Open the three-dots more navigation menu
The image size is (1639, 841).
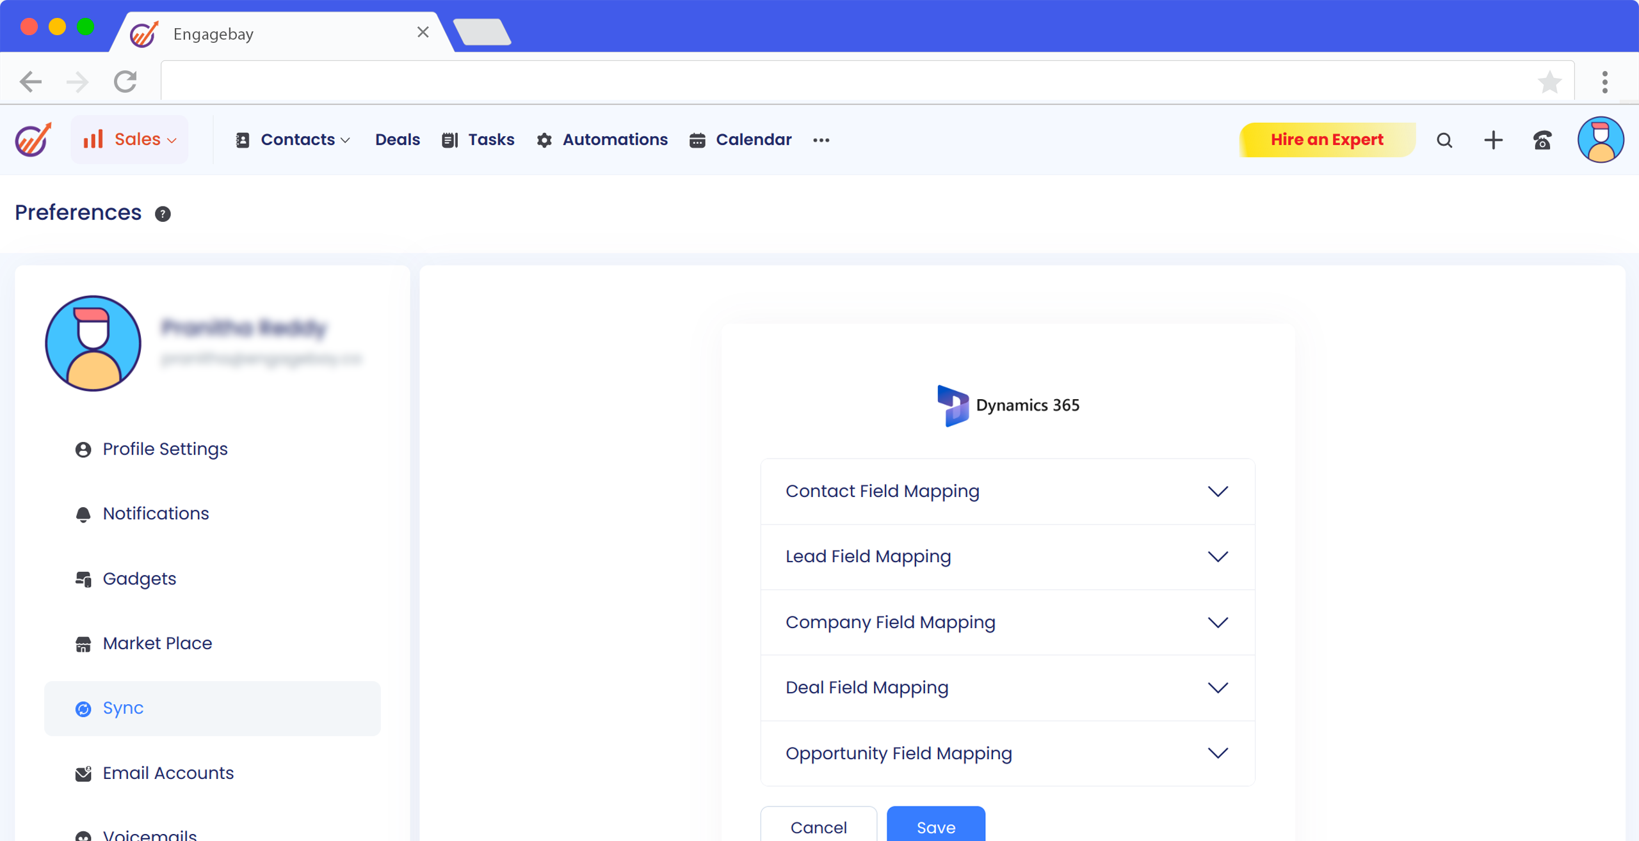coord(821,140)
